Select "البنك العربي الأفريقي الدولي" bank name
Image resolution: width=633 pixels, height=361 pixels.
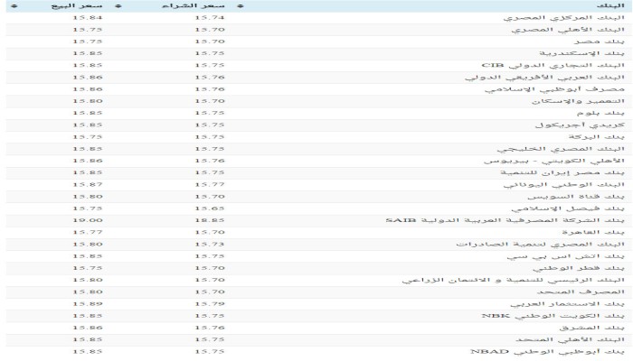point(544,78)
